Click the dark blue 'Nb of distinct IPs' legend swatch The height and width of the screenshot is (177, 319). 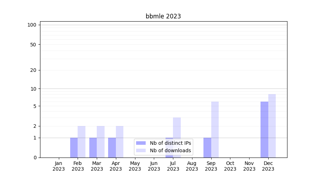(x=141, y=143)
